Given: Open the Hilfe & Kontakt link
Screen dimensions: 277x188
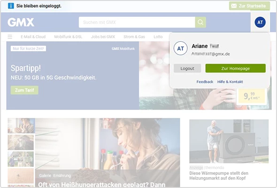Looking at the screenshot, I should point(230,82).
